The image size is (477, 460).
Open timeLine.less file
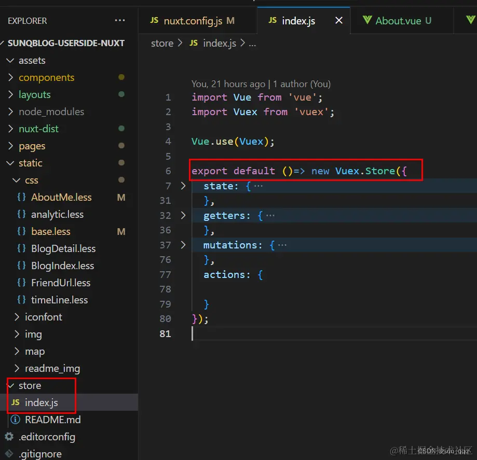pyautogui.click(x=59, y=300)
